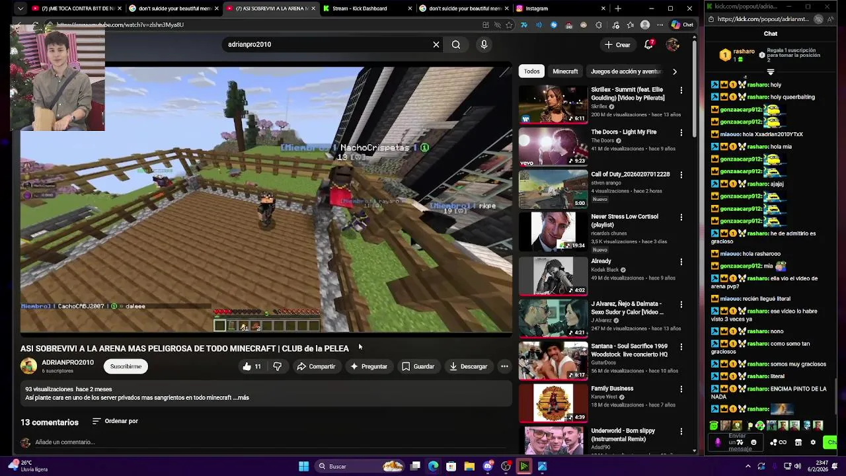Open a new browser tab with plus
This screenshot has height=476, width=846.
(618, 9)
